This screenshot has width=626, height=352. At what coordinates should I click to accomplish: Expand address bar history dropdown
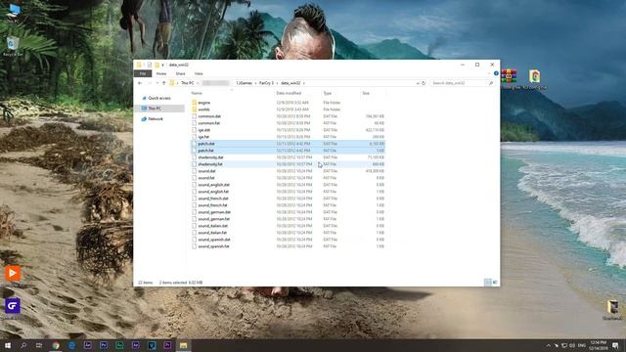(418, 83)
